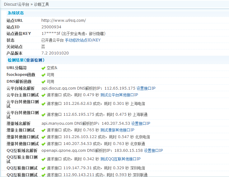
Task: Click 重新检测 to rerun diagnostics
Action: pyautogui.click(x=34, y=60)
